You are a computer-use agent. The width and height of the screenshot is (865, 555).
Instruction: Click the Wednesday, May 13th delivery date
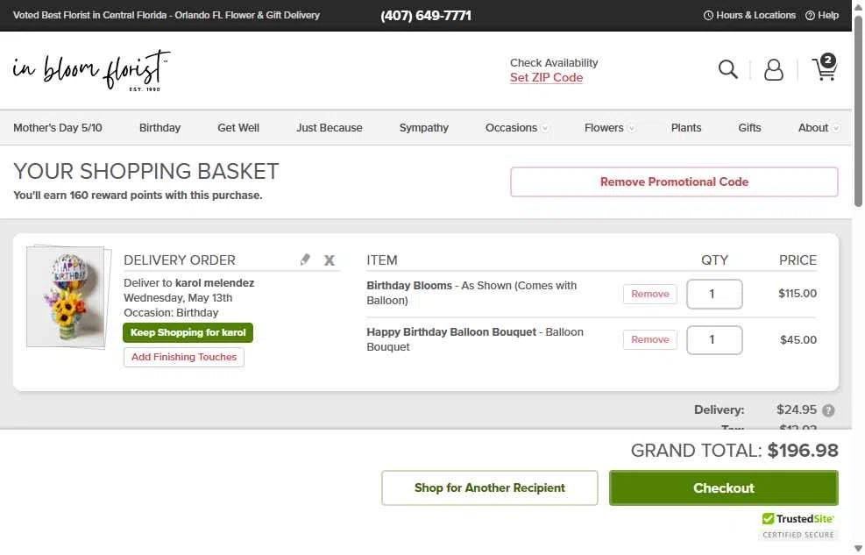coord(178,298)
